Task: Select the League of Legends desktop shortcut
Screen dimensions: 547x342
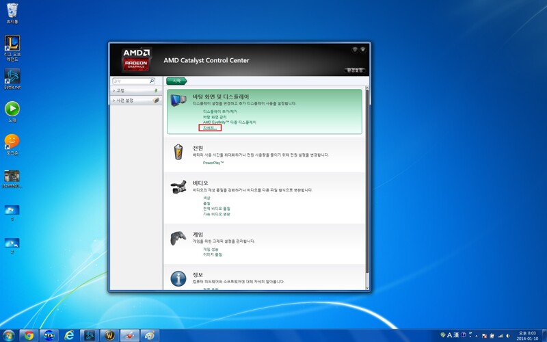Action: coord(12,48)
